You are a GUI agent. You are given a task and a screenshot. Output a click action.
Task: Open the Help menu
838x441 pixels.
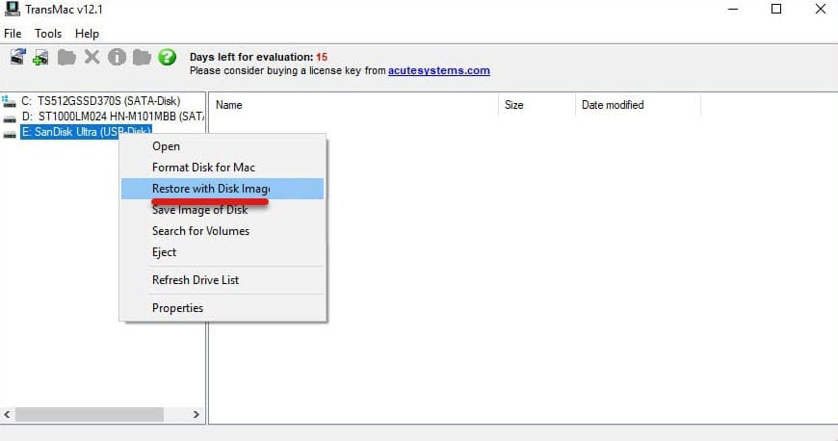click(x=87, y=34)
